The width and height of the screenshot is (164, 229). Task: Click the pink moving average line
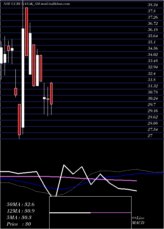coord(69,177)
